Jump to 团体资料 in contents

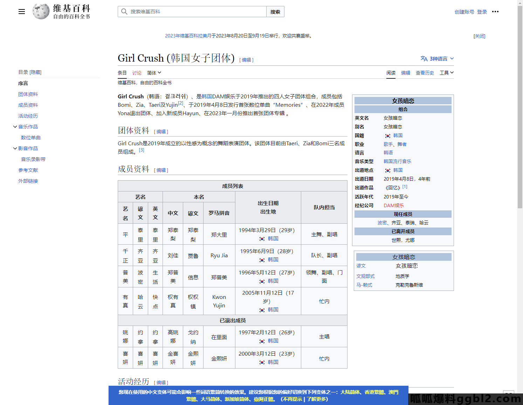pyautogui.click(x=28, y=94)
